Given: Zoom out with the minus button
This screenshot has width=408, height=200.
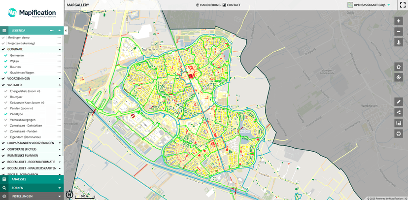Looking at the screenshot, I should point(398,32).
